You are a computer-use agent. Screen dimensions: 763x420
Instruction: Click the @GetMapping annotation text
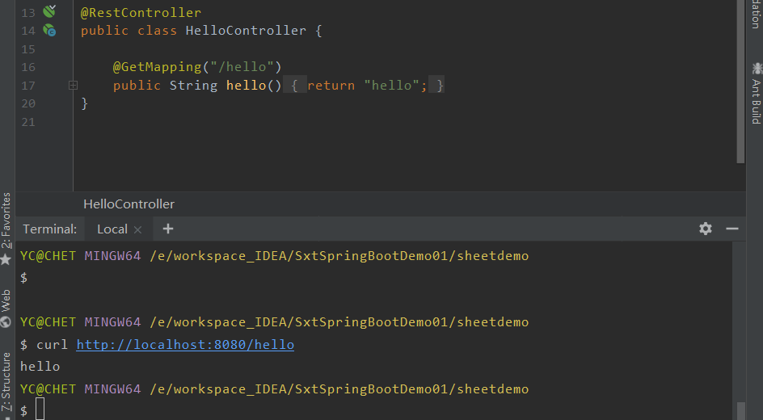click(x=157, y=66)
